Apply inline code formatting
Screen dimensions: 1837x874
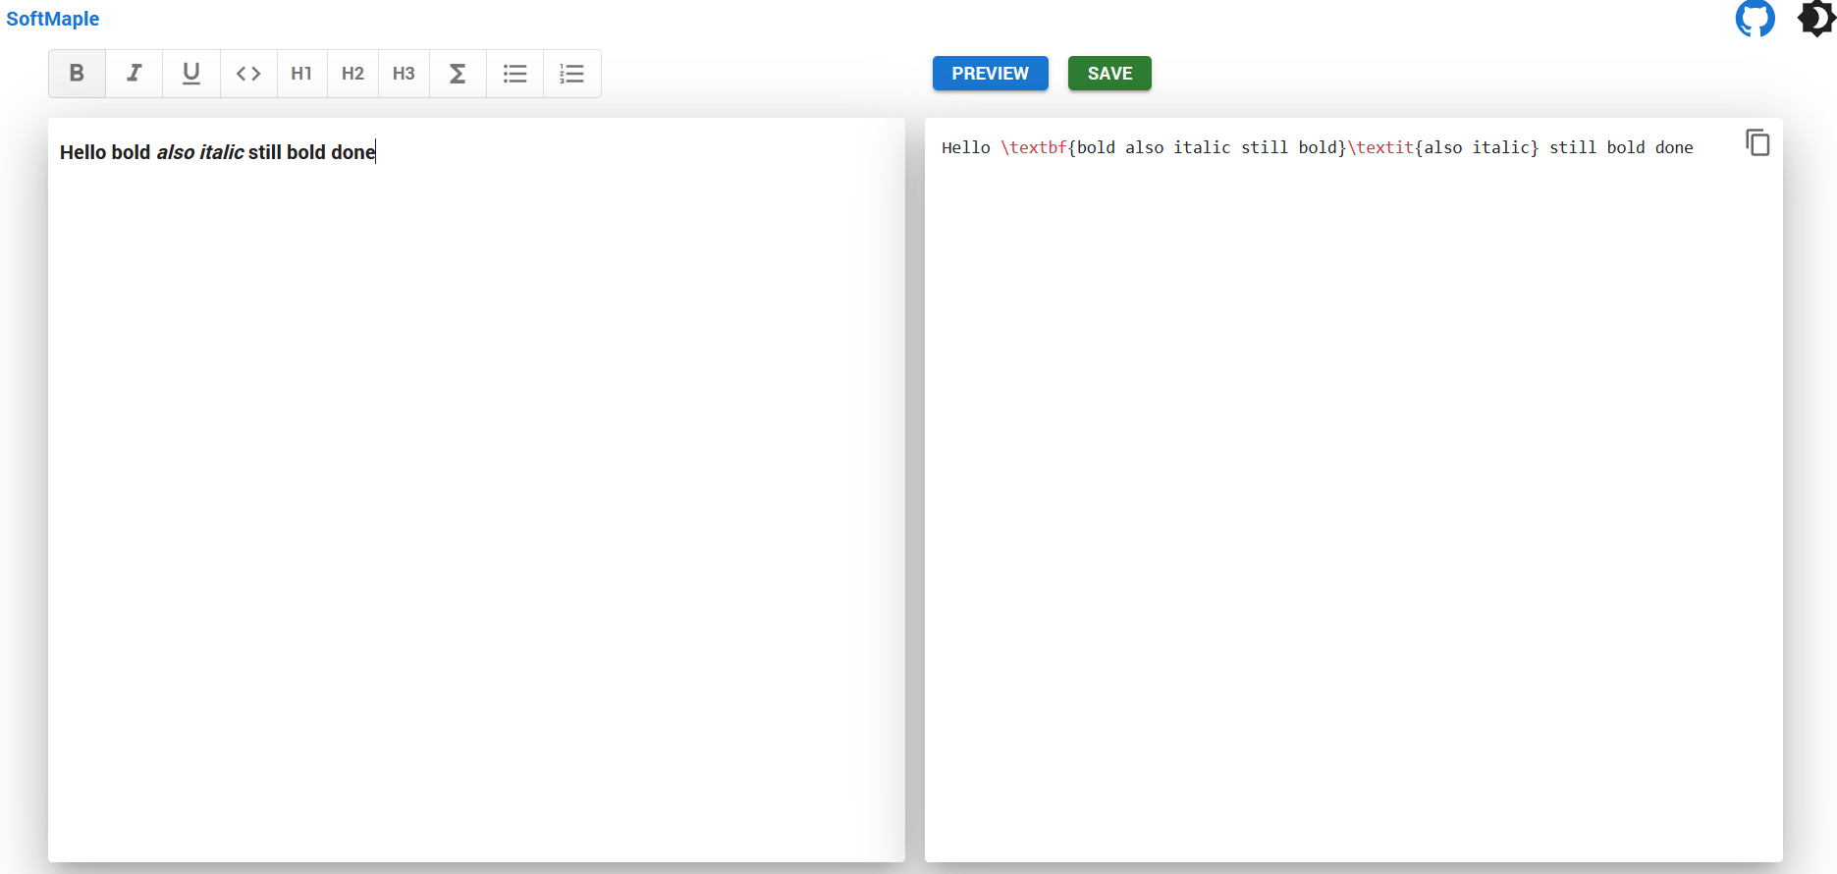(x=248, y=74)
